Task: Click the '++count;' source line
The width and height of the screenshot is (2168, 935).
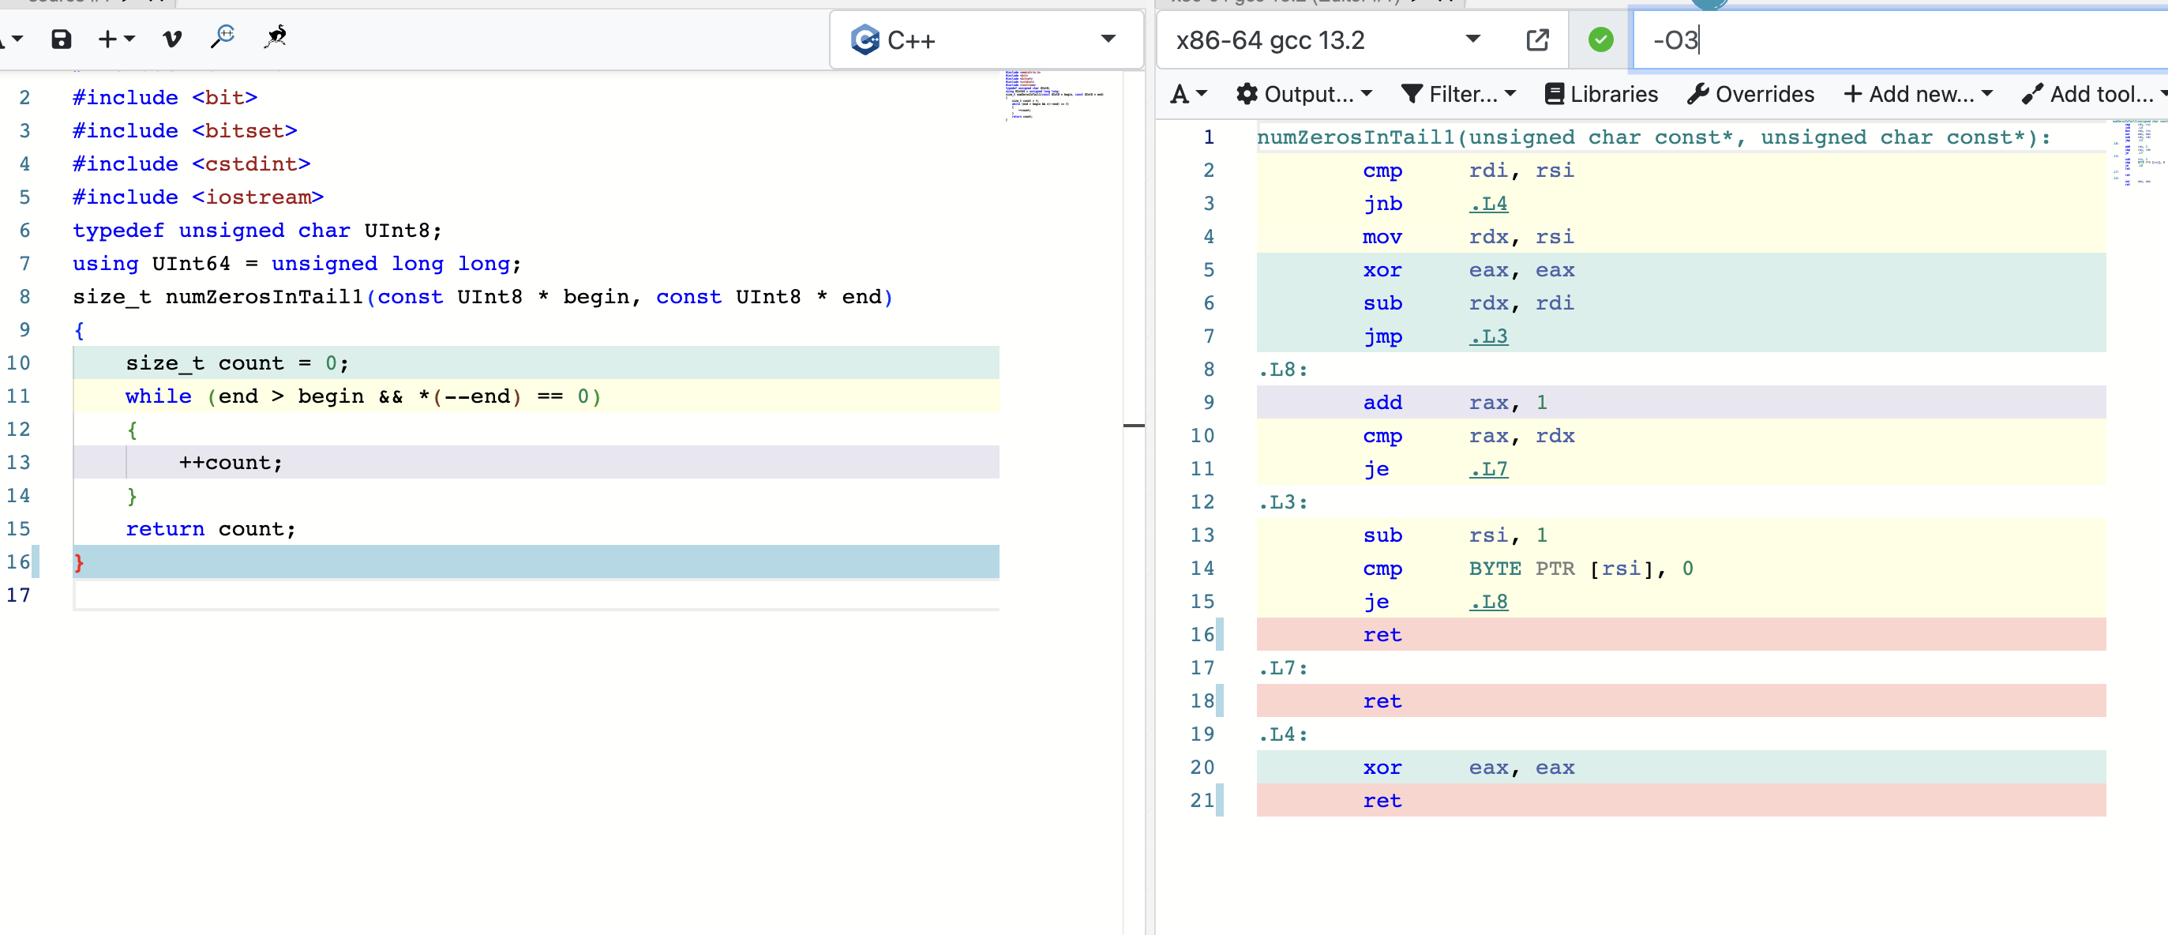Action: tap(535, 463)
